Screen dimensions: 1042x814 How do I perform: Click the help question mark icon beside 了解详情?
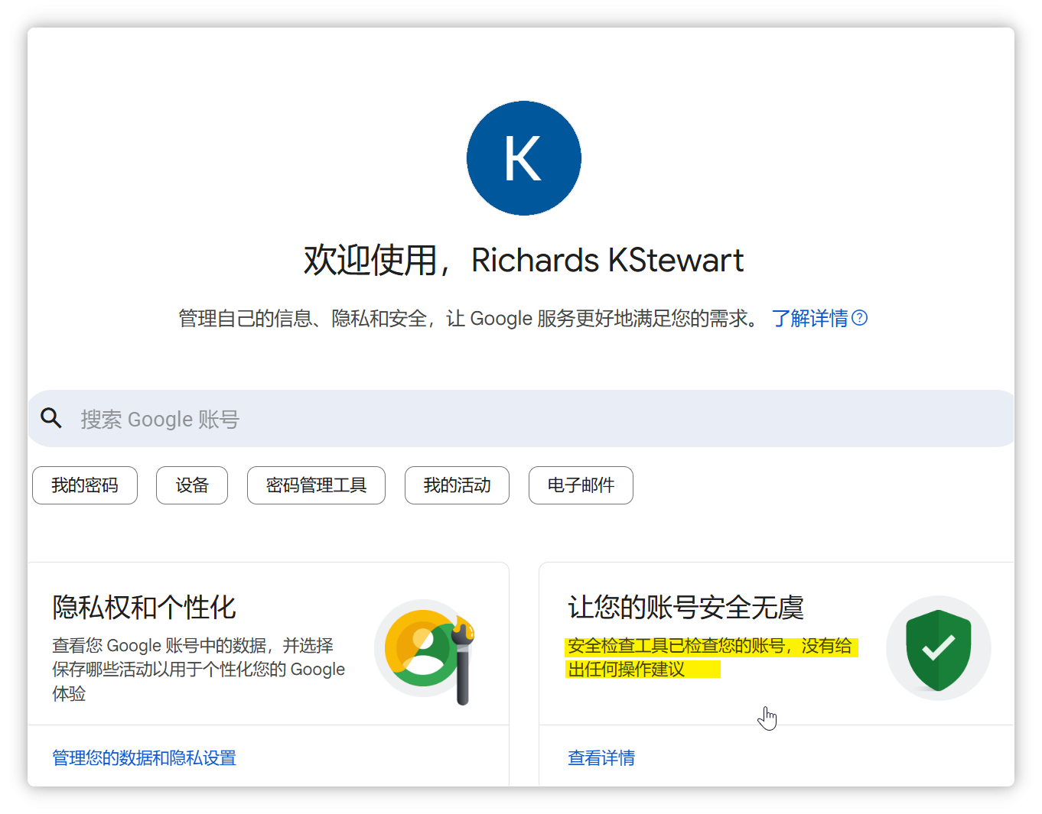860,318
